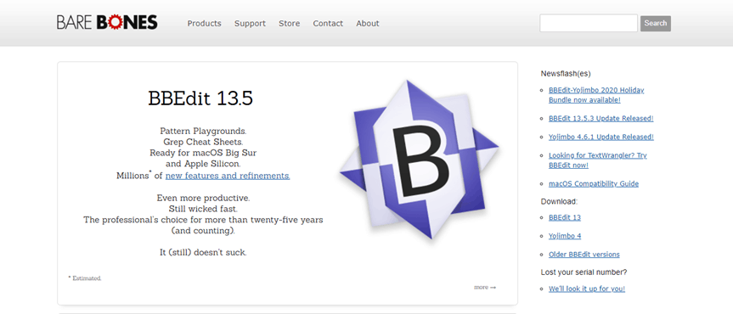Viewport: 733px width, 314px height.
Task: Click Lost your serial number? text
Action: 584,272
